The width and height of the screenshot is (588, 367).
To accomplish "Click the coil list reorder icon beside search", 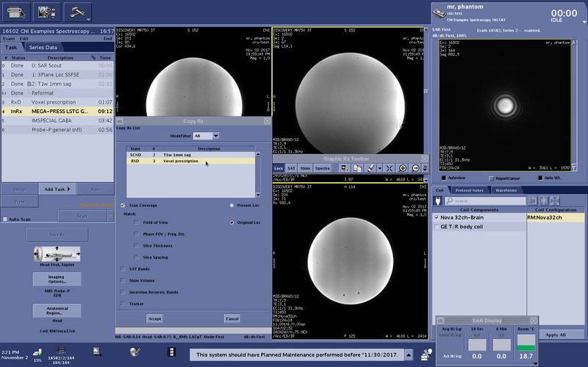I will pos(532,200).
